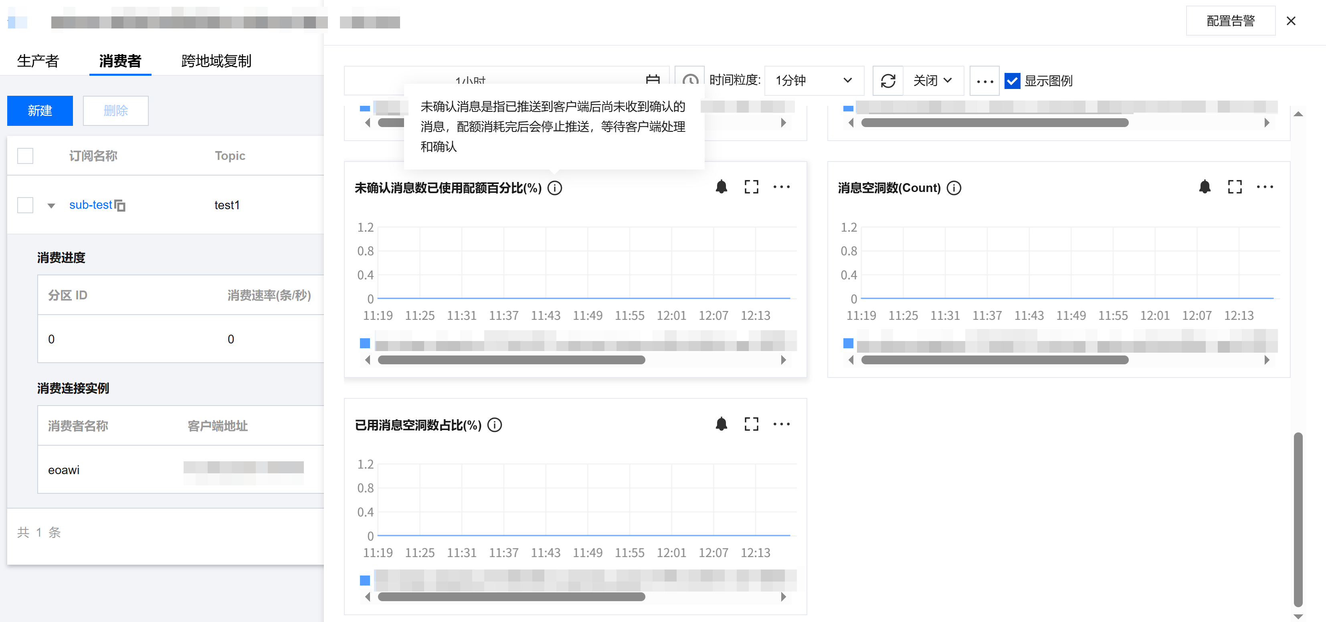
Task: Collapse the sub-test row expander arrow
Action: (x=51, y=206)
